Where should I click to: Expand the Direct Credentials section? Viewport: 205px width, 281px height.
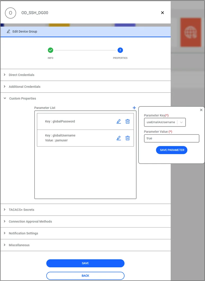[x=85, y=75]
